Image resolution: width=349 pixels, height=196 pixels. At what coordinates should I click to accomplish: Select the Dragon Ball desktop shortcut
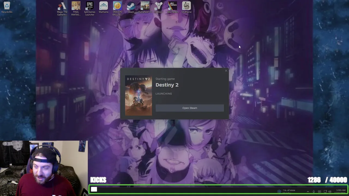(117, 9)
